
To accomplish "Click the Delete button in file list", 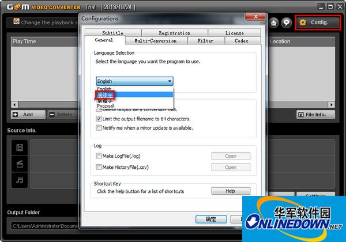I will click(x=62, y=115).
